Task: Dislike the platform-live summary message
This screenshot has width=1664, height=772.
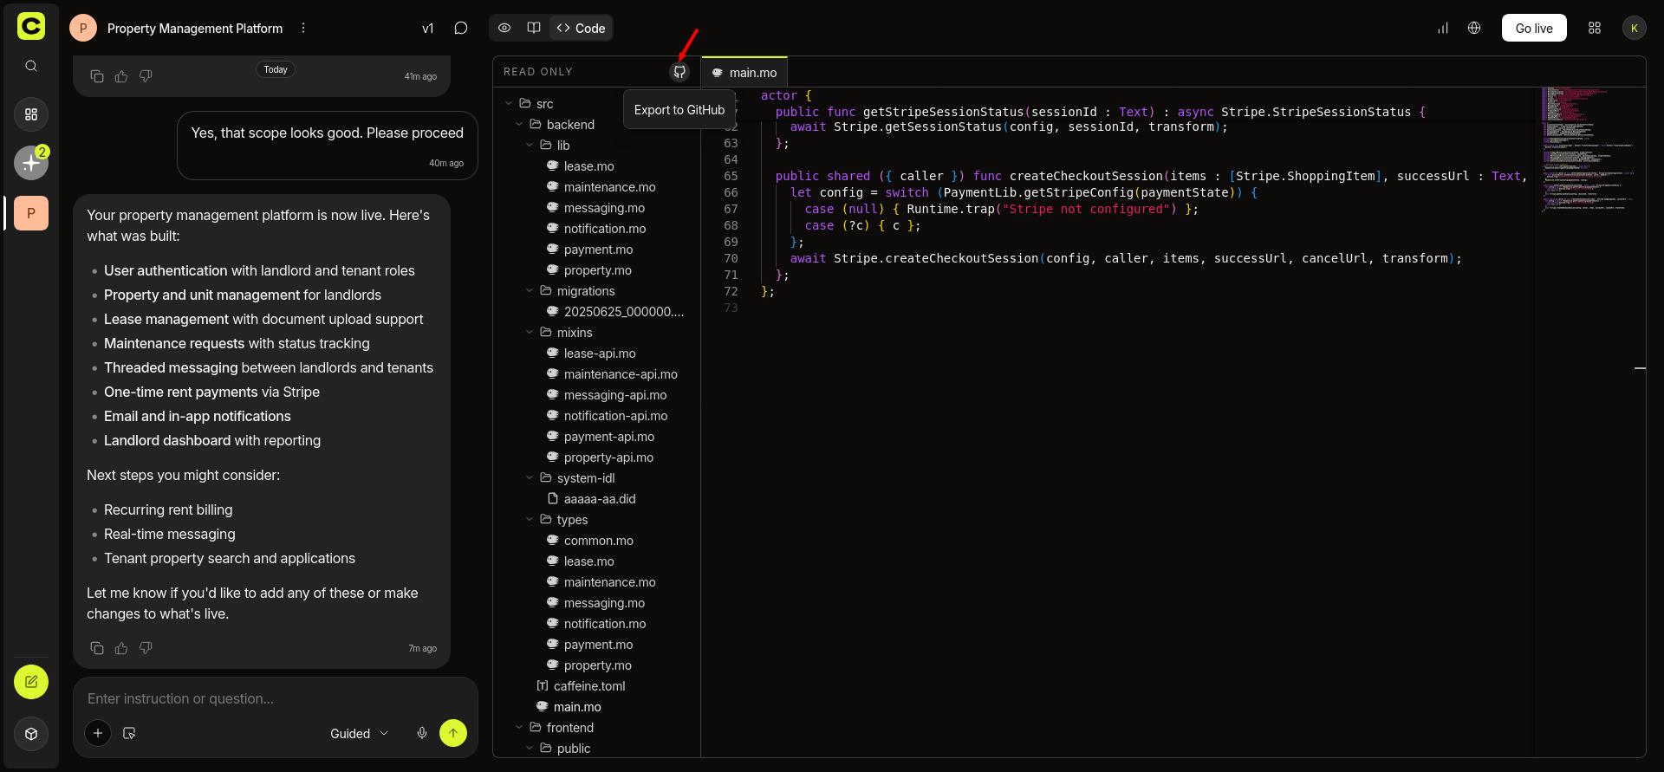Action: tap(146, 648)
